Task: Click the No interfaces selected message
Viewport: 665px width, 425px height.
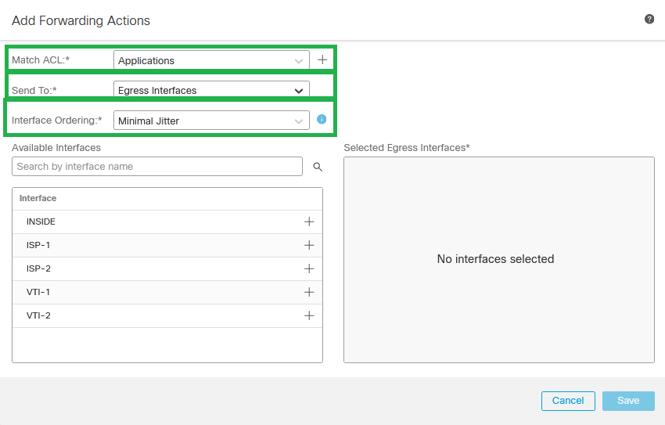Action: click(495, 259)
